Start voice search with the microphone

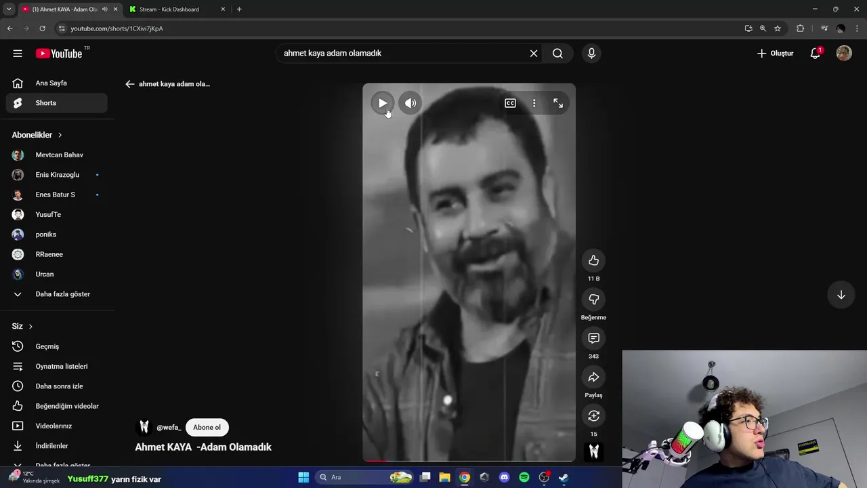click(x=591, y=54)
